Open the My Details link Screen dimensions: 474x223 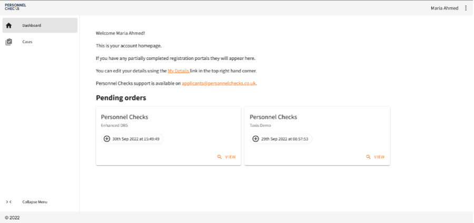coord(178,70)
